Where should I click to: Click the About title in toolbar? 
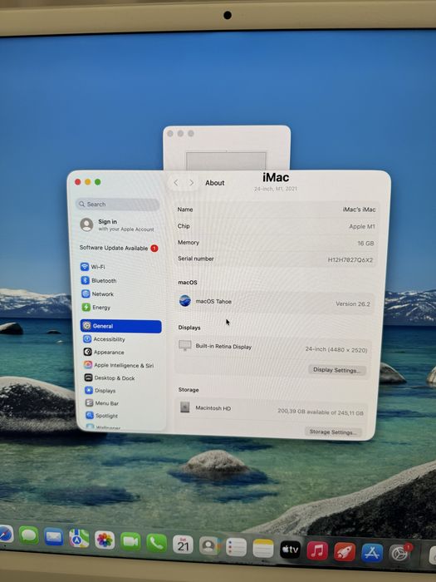pos(215,183)
